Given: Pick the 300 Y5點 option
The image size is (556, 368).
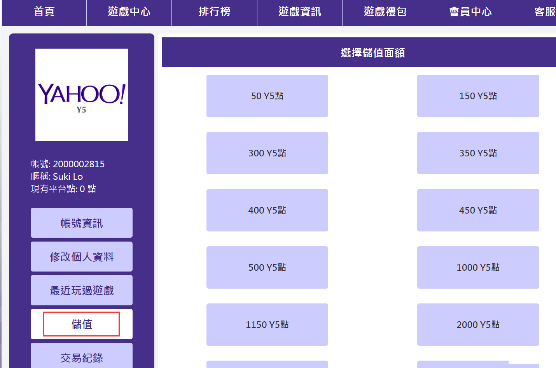Looking at the screenshot, I should pyautogui.click(x=267, y=153).
